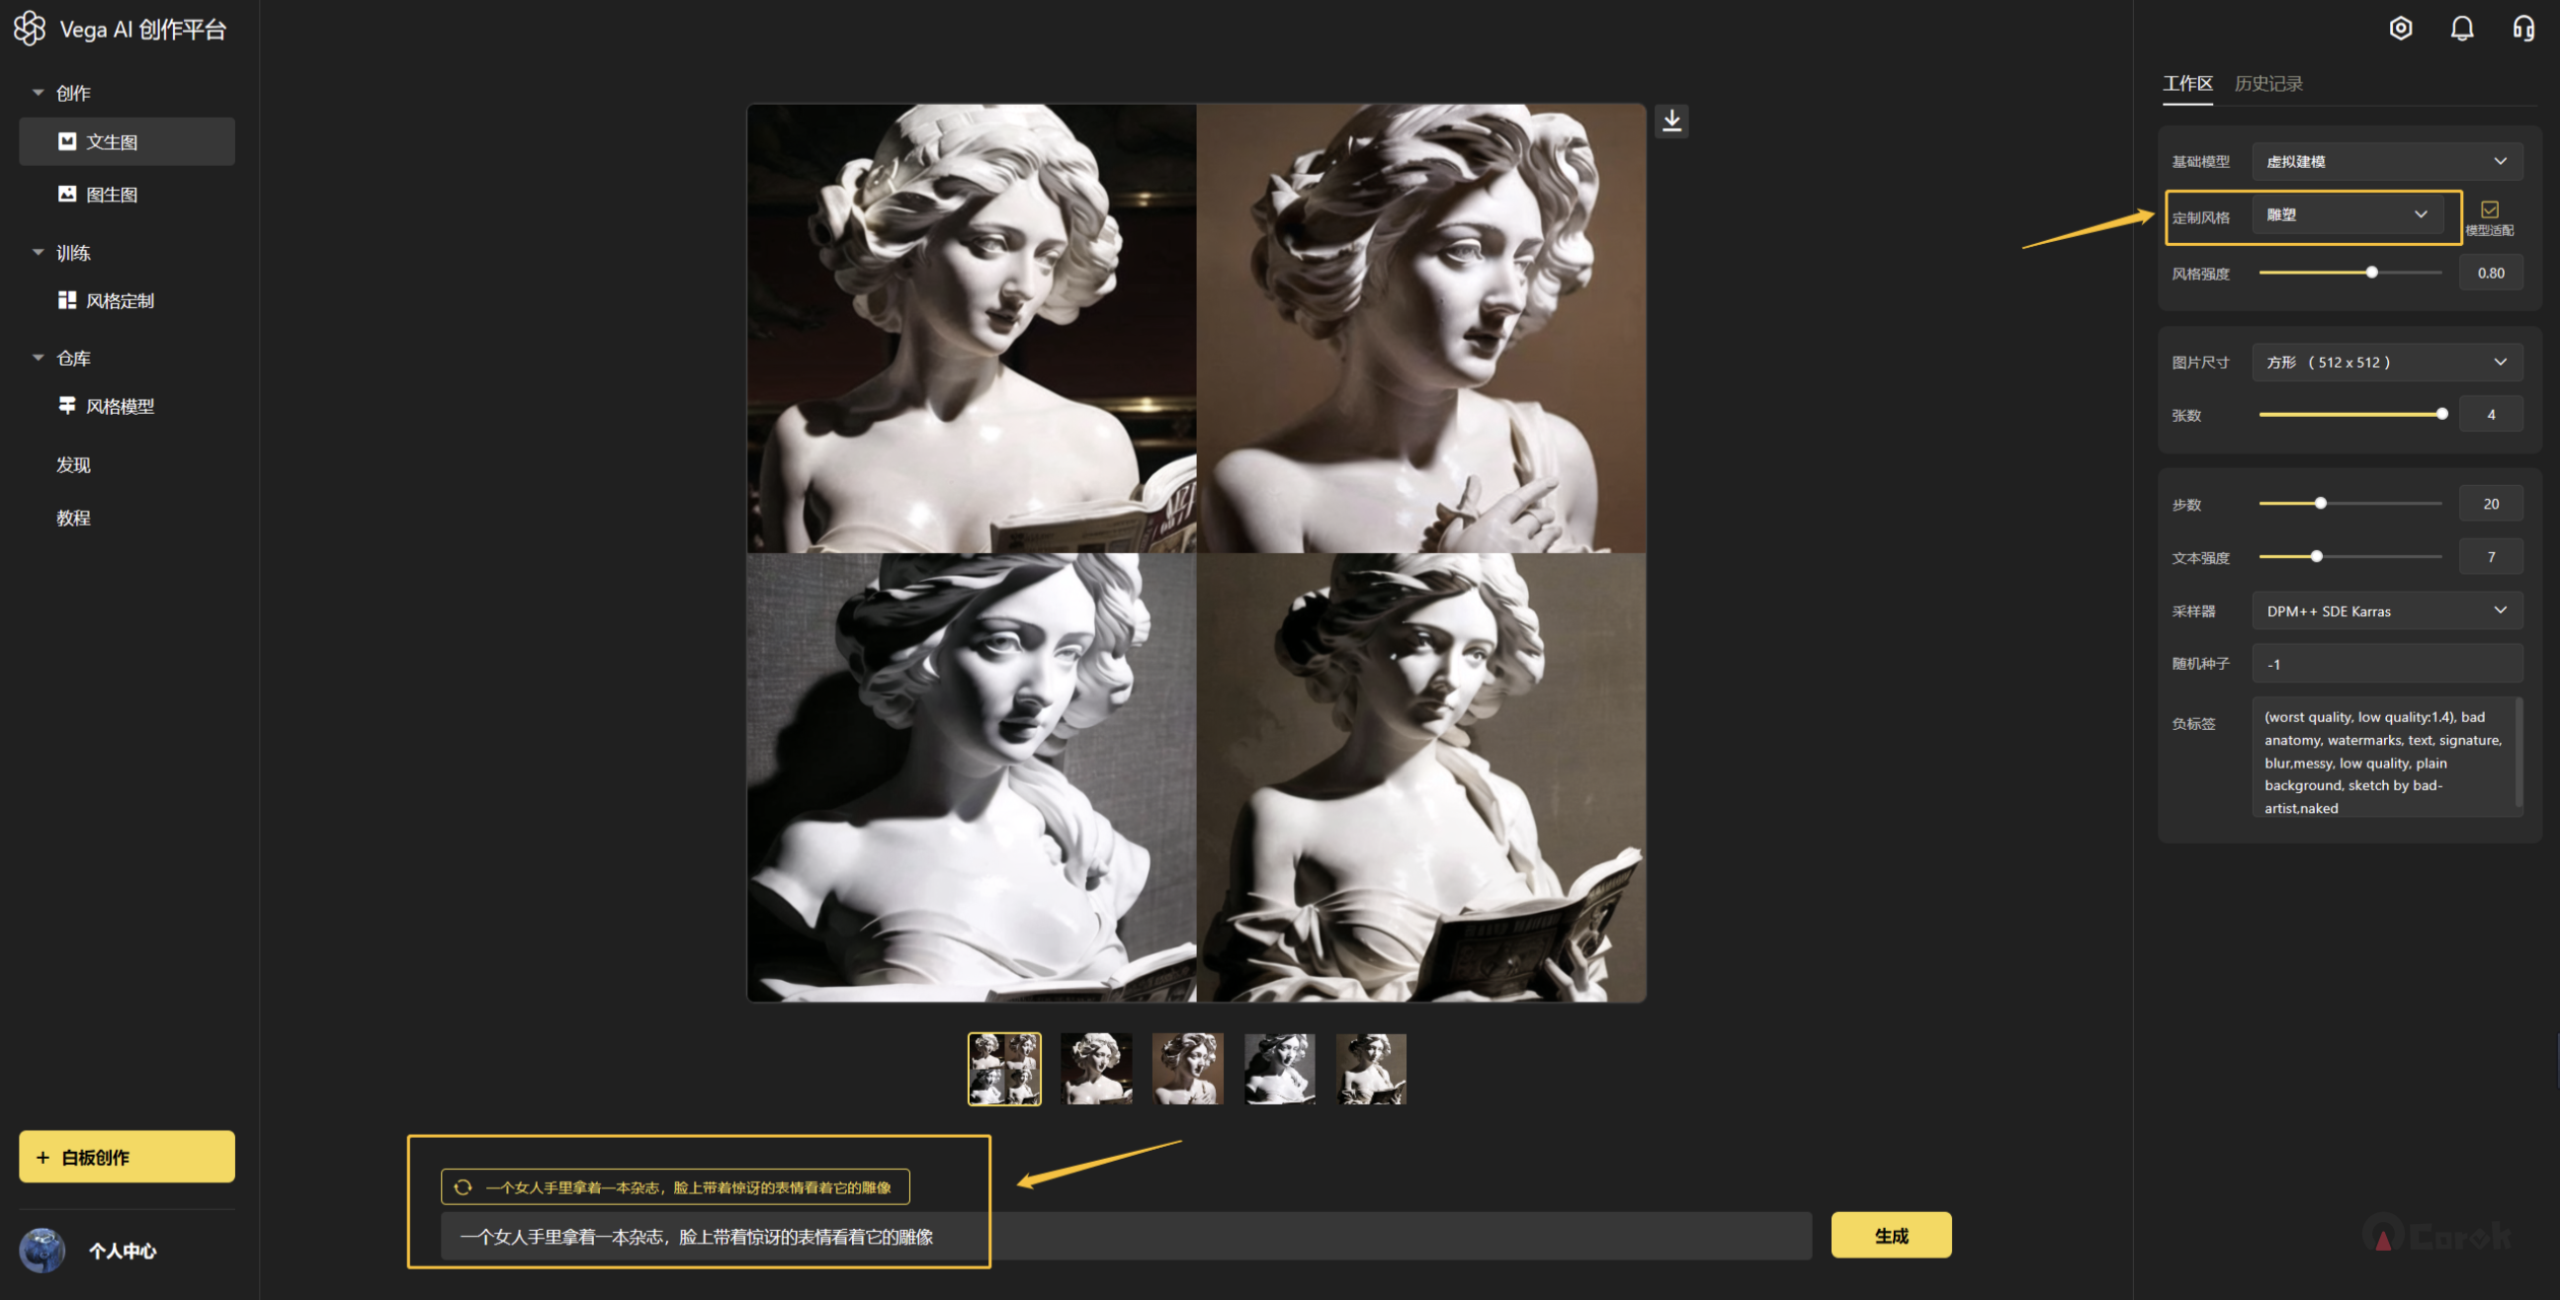This screenshot has width=2560, height=1300.
Task: Click the 风格定制 sidebar icon
Action: click(66, 300)
